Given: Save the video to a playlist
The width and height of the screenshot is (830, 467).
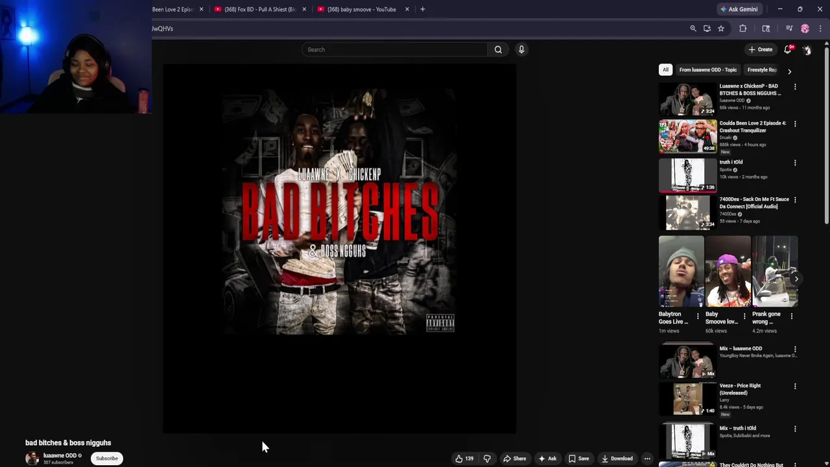Looking at the screenshot, I should [x=578, y=459].
